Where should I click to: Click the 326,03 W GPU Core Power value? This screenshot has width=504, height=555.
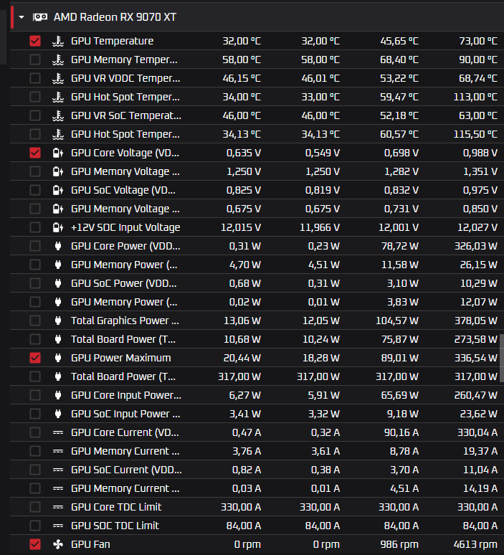[476, 246]
